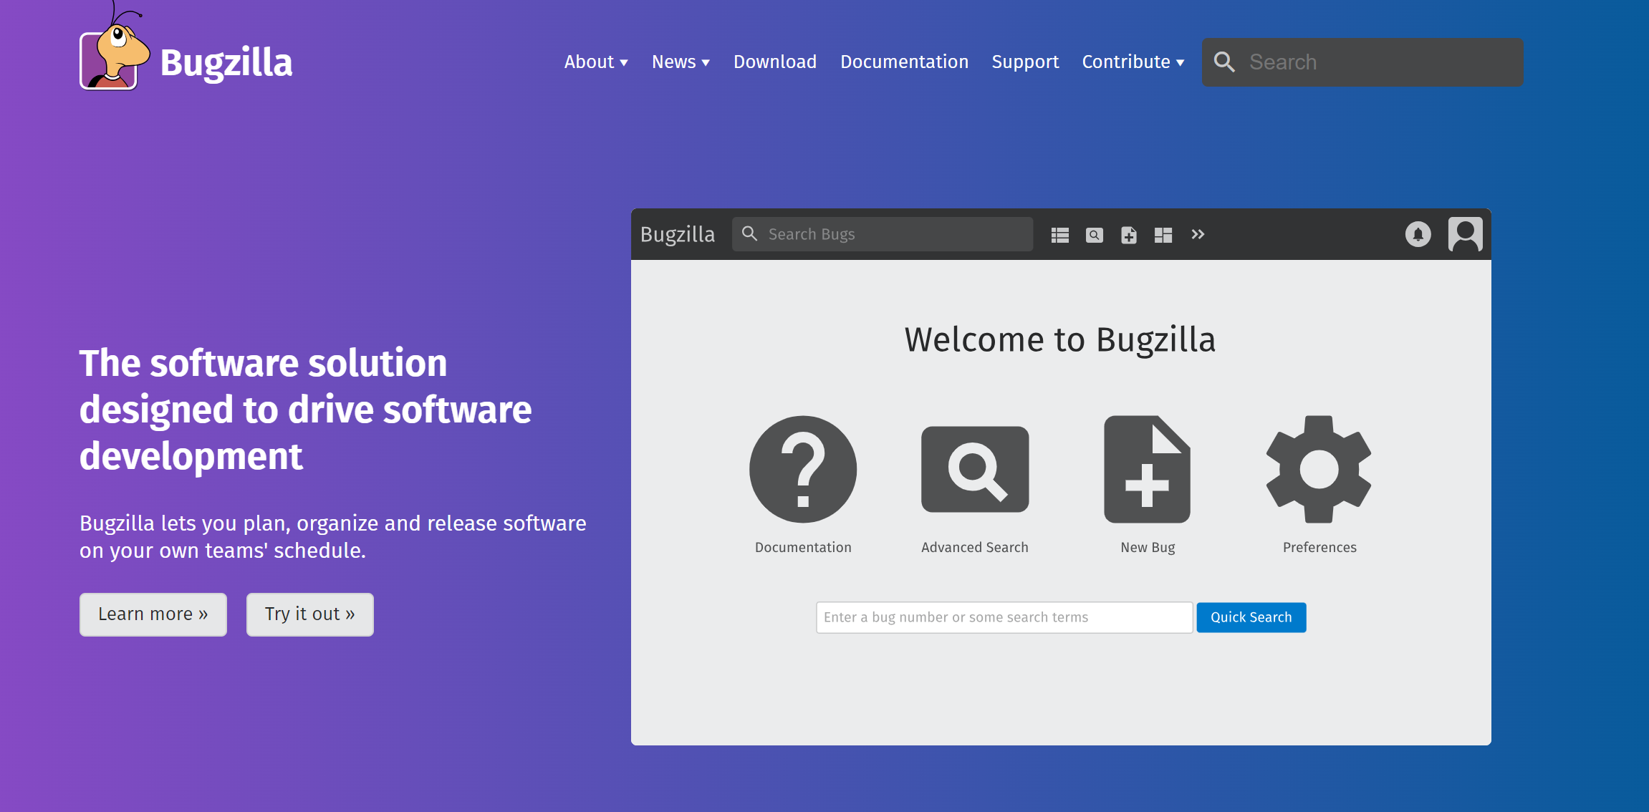Click the Welcome to Bugzilla heading
The width and height of the screenshot is (1649, 812).
(1060, 339)
